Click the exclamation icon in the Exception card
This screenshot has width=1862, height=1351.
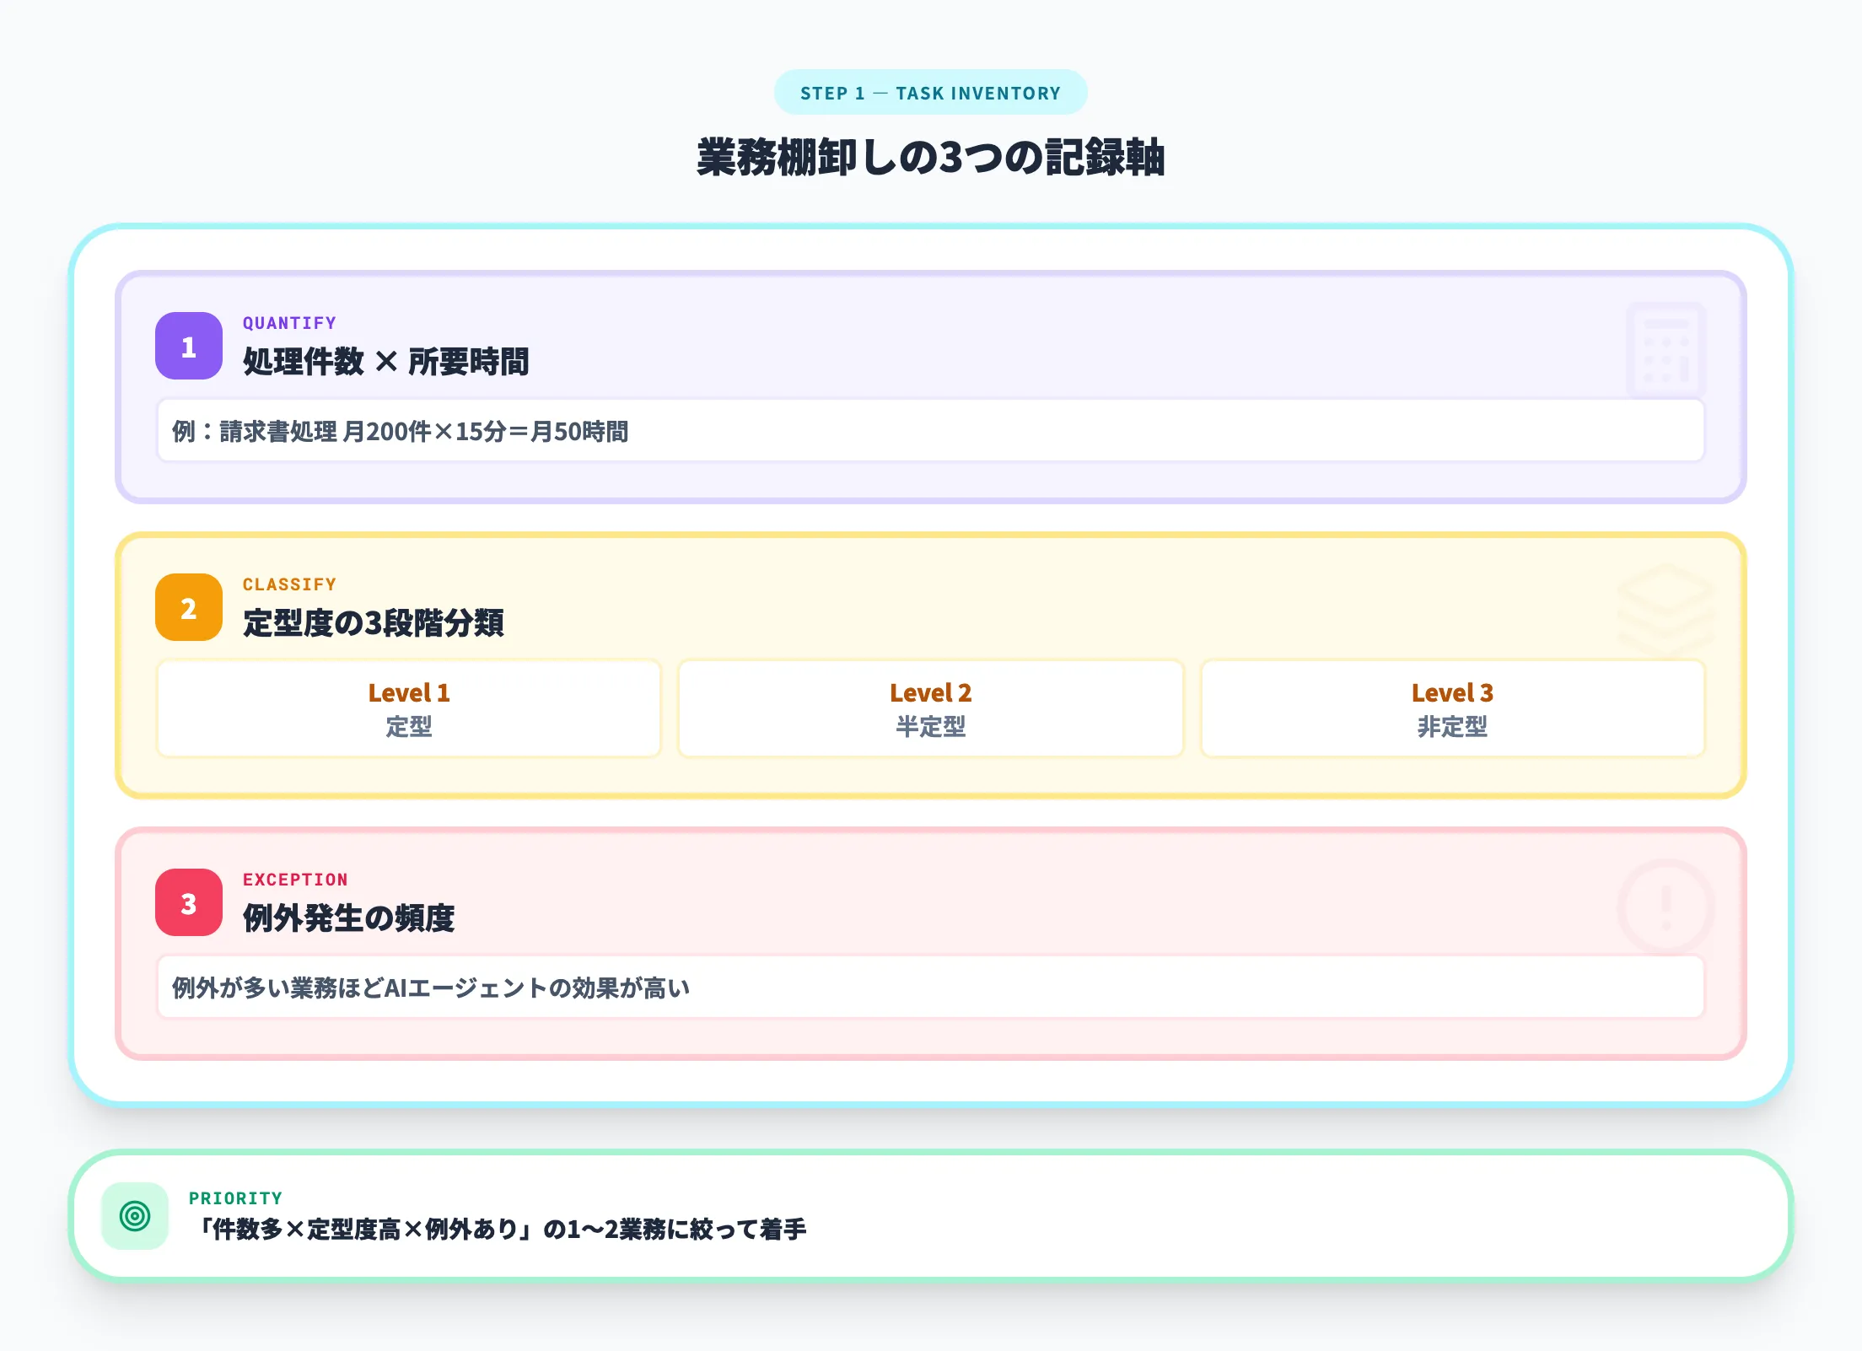click(x=1665, y=907)
